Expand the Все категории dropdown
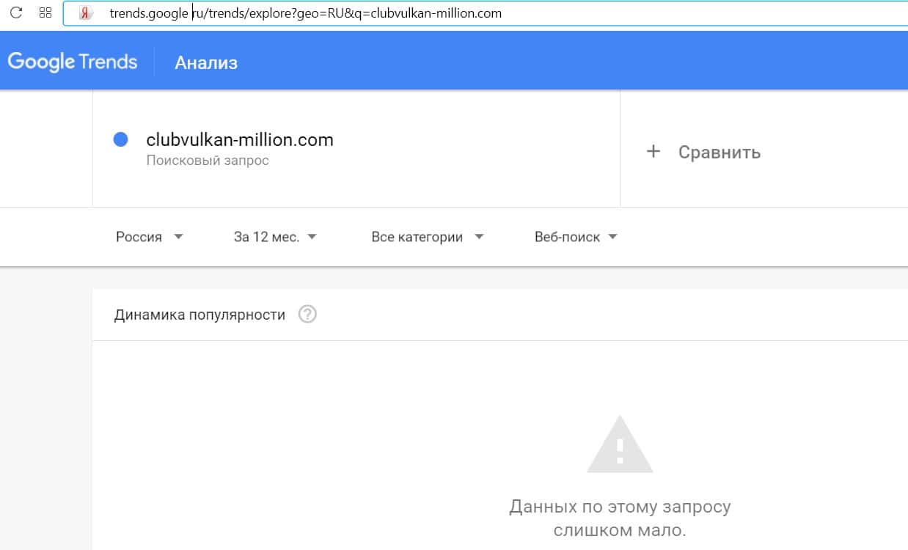Viewport: 908px width, 550px height. [x=427, y=237]
